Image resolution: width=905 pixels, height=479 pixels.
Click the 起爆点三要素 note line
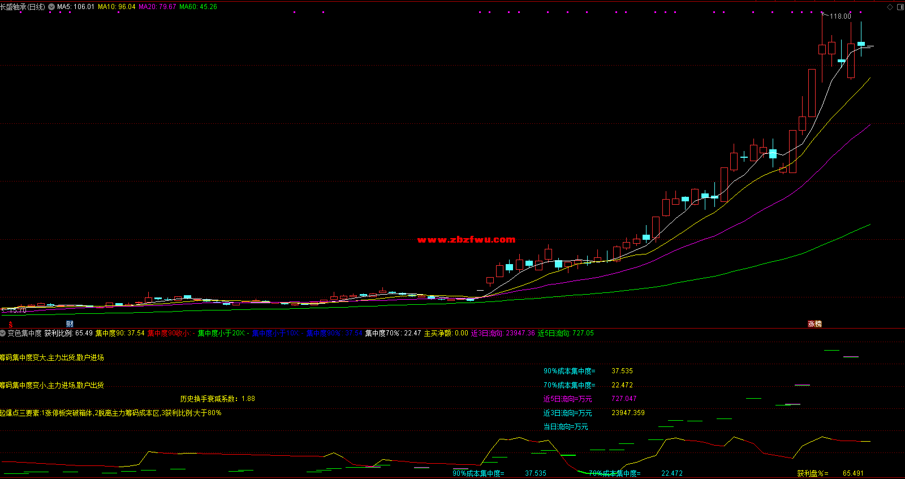[x=111, y=413]
